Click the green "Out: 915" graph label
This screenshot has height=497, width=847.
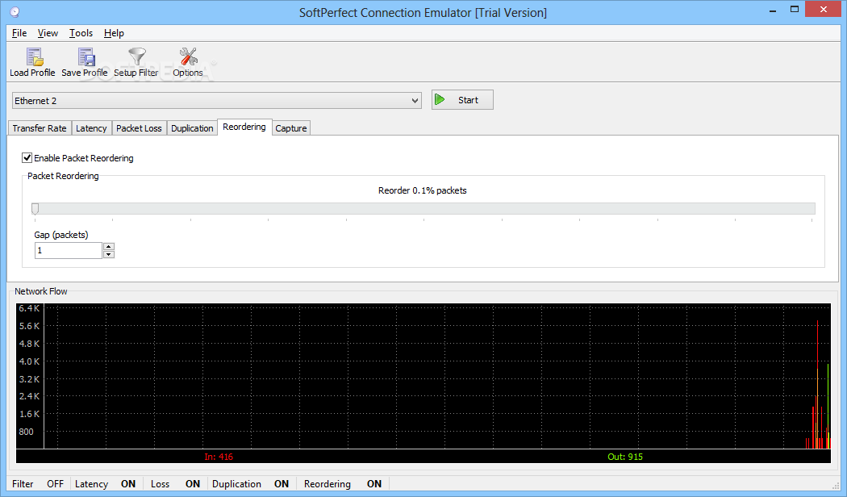click(x=625, y=457)
